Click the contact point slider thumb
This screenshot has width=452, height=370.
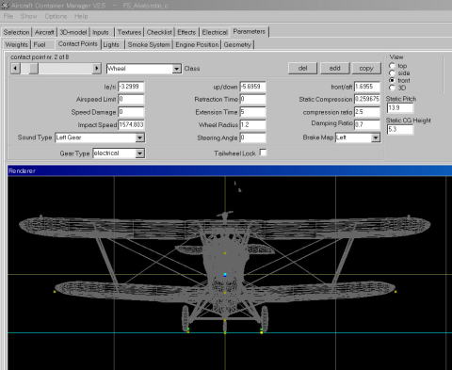pyautogui.click(x=34, y=68)
